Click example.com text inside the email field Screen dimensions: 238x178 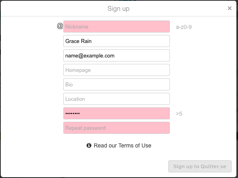(99, 56)
